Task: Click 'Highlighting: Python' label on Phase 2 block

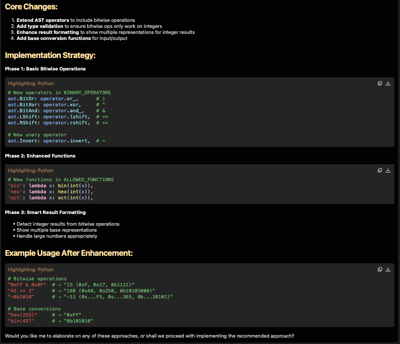Action: (x=31, y=171)
